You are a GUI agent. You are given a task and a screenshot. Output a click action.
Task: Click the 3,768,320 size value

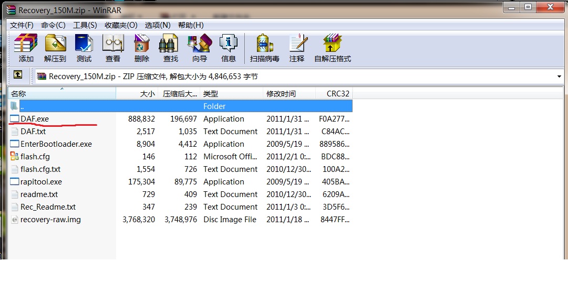point(139,220)
